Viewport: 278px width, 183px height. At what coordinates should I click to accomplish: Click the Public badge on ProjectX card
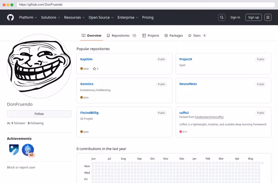pos(260,59)
